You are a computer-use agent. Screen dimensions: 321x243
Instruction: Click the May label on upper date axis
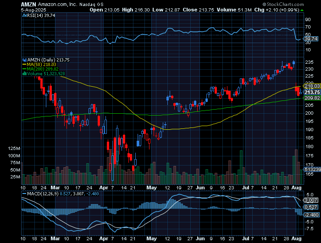152,188
